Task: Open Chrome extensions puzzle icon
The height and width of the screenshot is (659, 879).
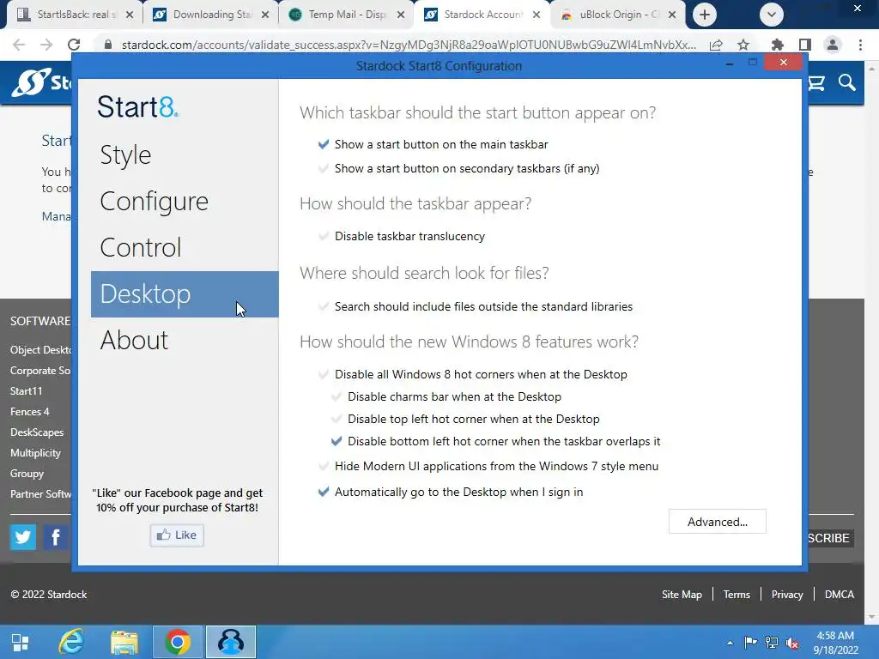Action: 778,45
